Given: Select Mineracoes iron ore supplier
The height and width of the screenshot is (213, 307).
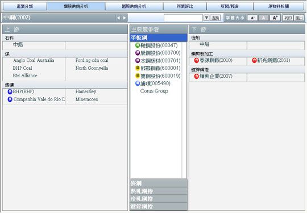Looking at the screenshot, I should [x=86, y=99].
